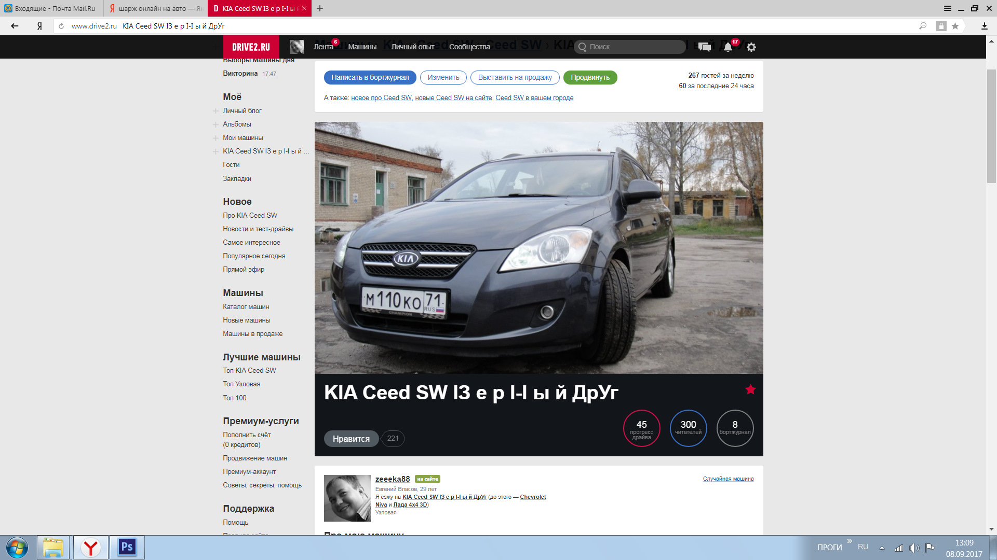This screenshot has height=560, width=997.
Task: Open the browser downloads arrow icon
Action: pyautogui.click(x=984, y=26)
